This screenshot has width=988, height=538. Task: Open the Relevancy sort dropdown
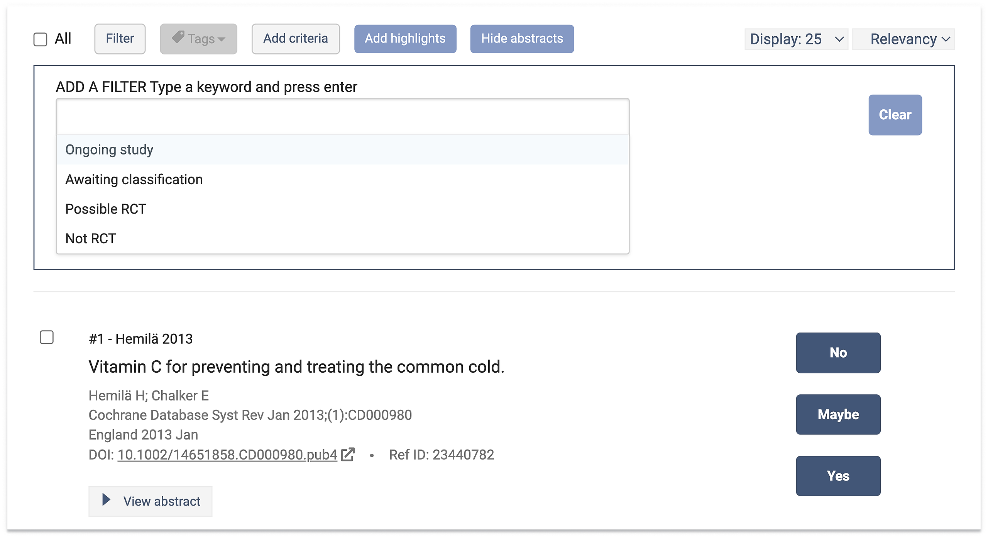[903, 39]
